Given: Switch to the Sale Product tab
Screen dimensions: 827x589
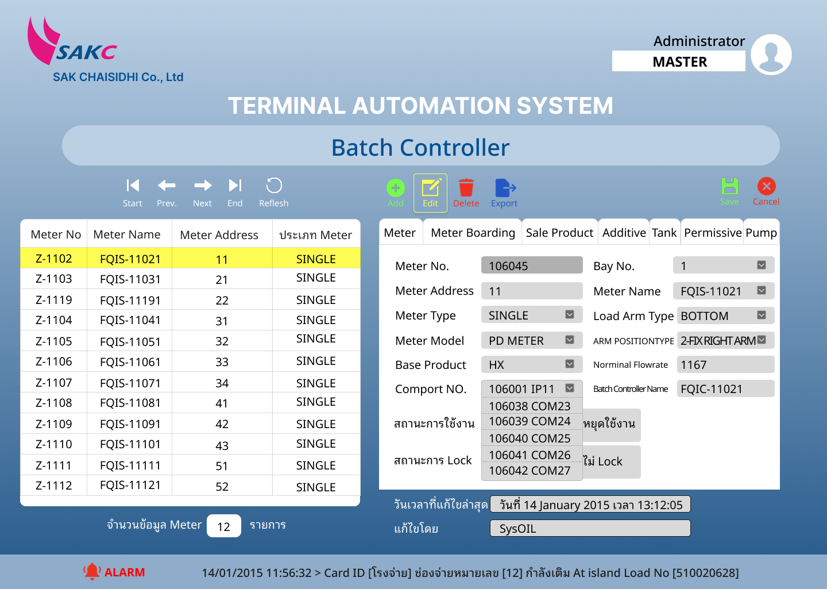Looking at the screenshot, I should pos(559,233).
